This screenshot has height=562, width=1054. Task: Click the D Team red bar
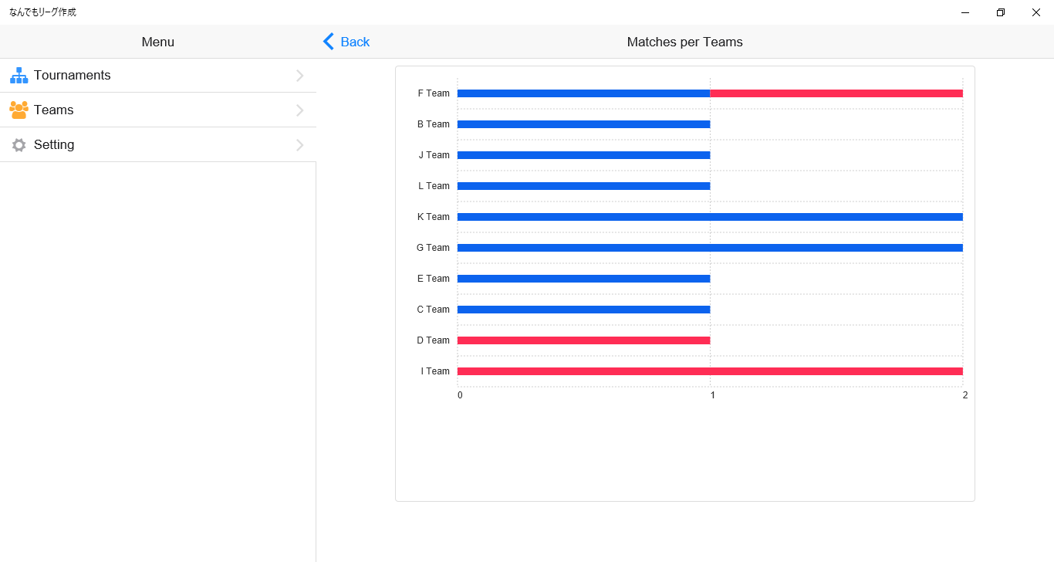click(583, 340)
